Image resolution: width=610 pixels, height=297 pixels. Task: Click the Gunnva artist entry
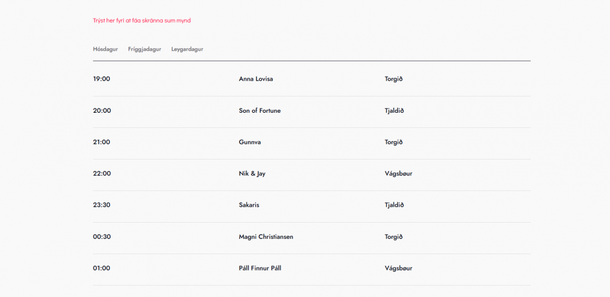pyautogui.click(x=250, y=142)
